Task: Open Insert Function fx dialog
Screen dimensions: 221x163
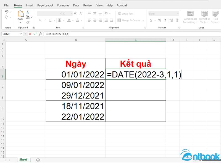Action: [40, 34]
